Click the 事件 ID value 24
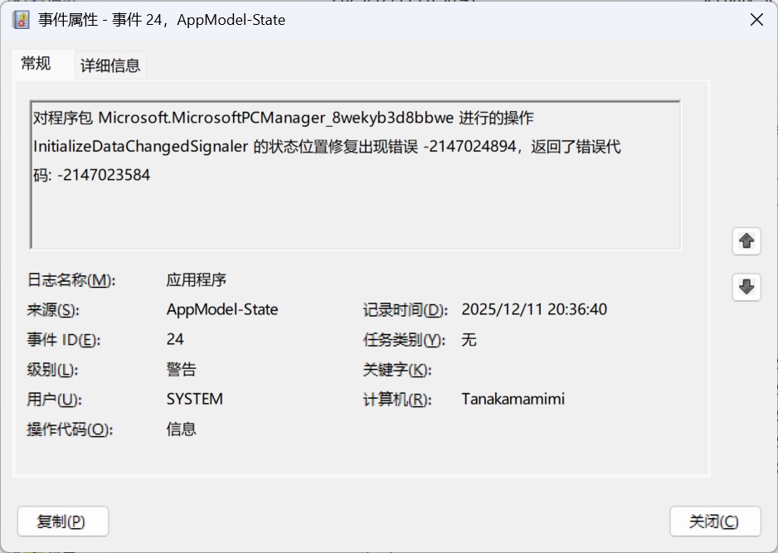778x553 pixels. click(x=175, y=339)
